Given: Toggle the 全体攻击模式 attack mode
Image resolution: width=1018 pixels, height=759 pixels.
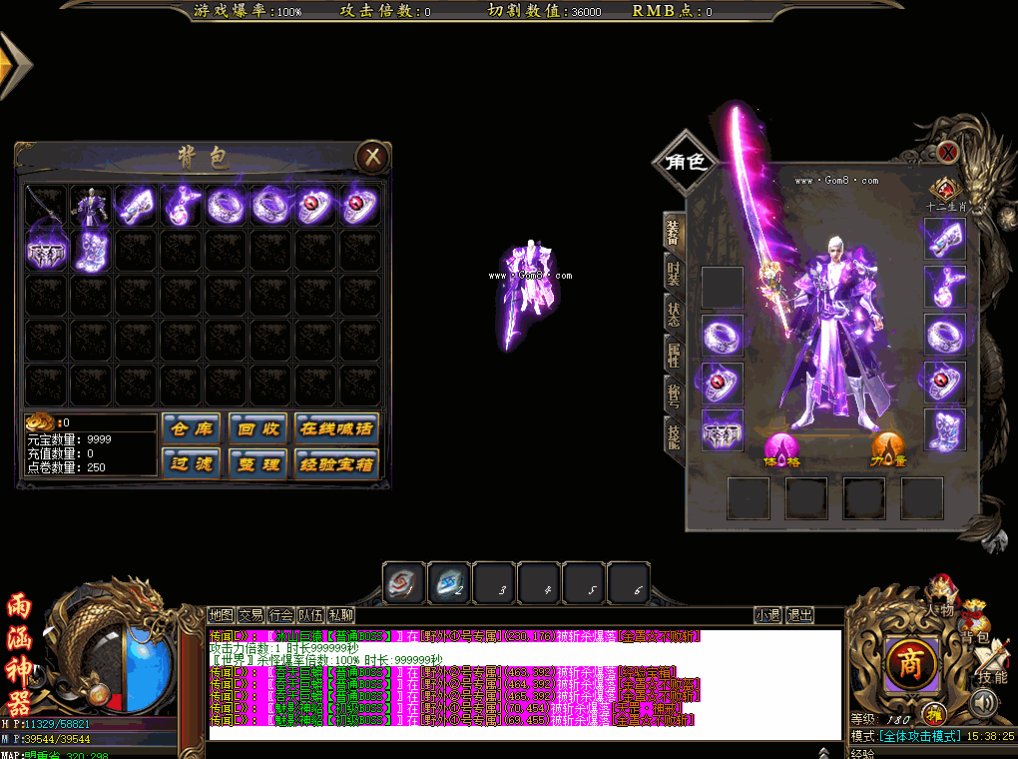Looking at the screenshot, I should (x=920, y=736).
